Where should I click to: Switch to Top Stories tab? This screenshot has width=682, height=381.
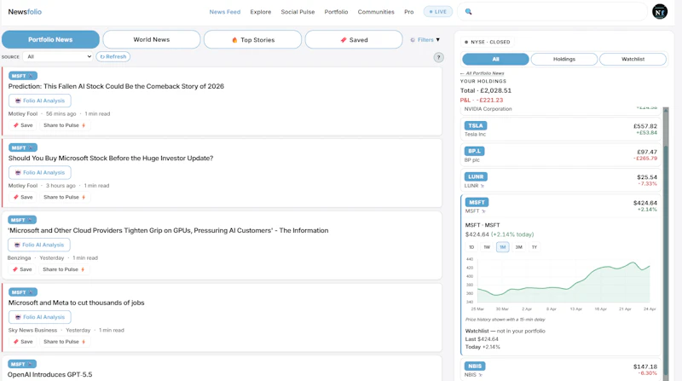pyautogui.click(x=252, y=39)
